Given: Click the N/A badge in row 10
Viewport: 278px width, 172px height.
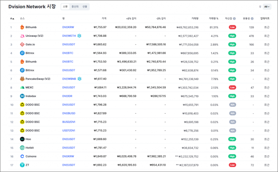Looking at the screenshot, I should pos(232,105).
